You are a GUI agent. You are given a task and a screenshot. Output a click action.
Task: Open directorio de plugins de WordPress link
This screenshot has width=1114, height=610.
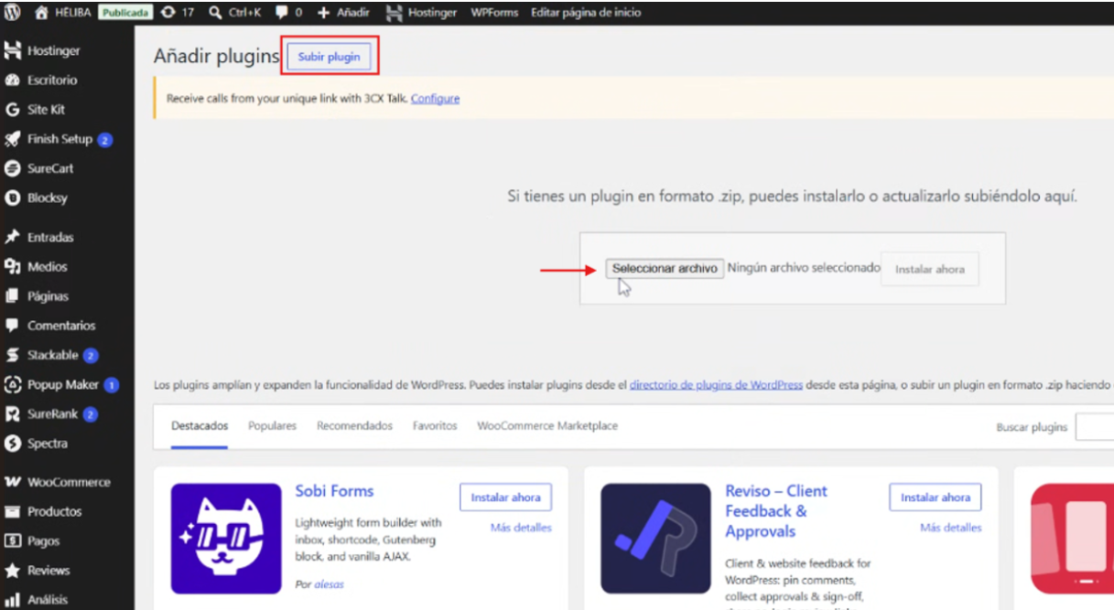click(x=716, y=386)
